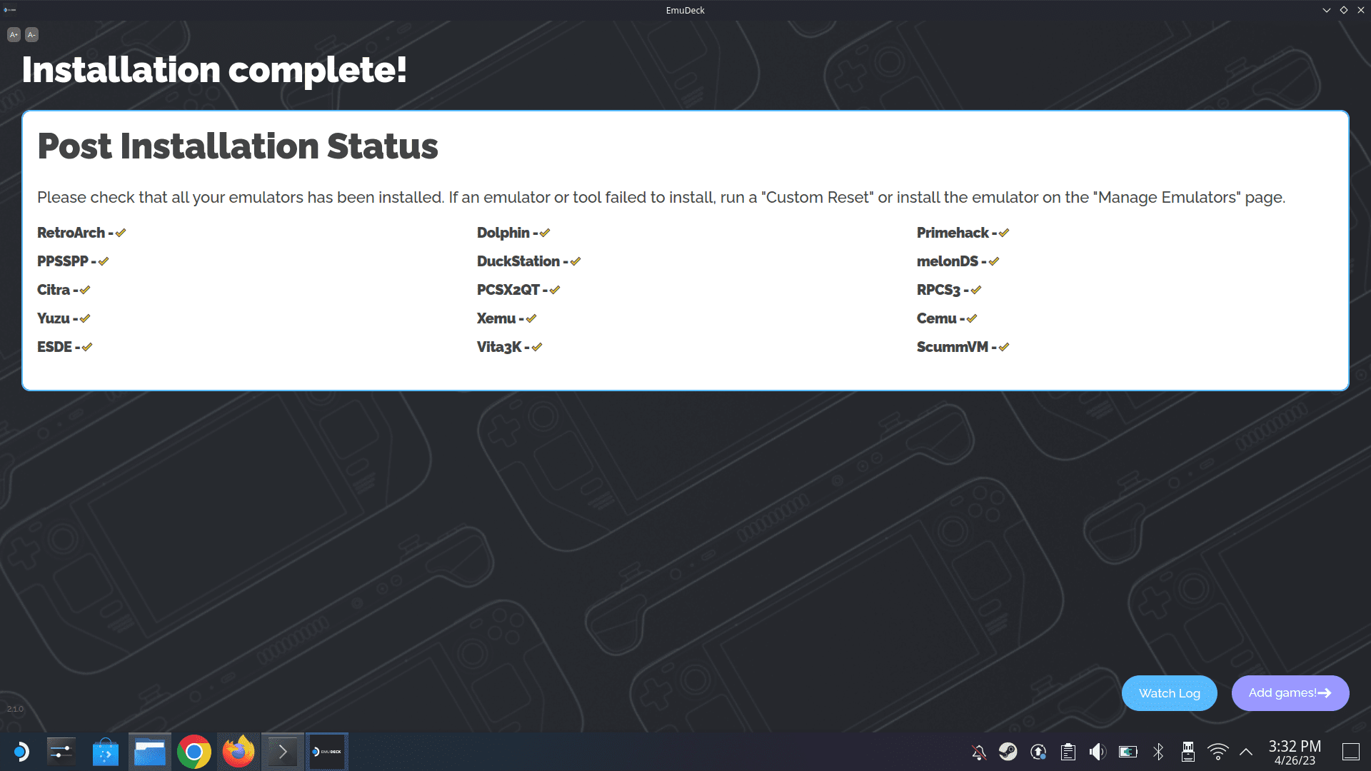Increase font size with A+ icon
Viewport: 1371px width, 771px height.
14,34
